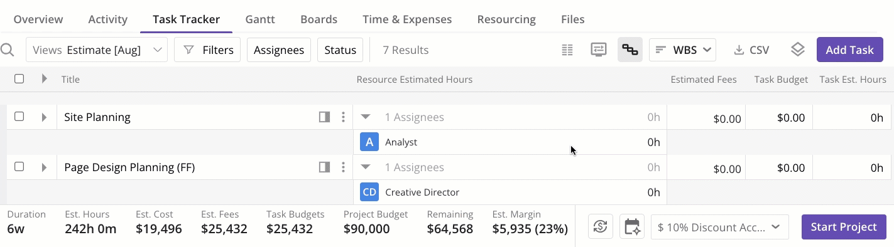Open side panel for Site Planning
Image resolution: width=894 pixels, height=247 pixels.
(324, 117)
